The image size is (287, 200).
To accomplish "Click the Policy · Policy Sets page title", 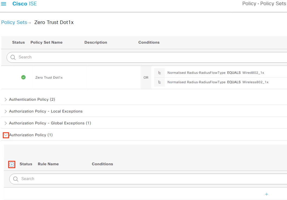I will coord(264,4).
